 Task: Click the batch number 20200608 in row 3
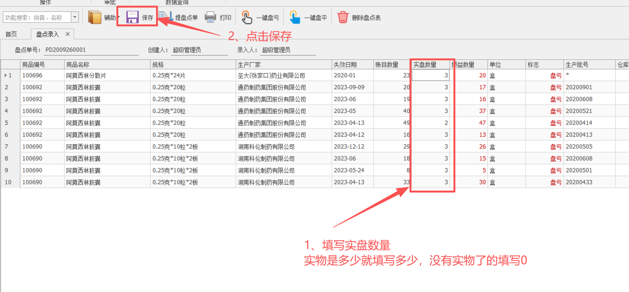point(589,99)
